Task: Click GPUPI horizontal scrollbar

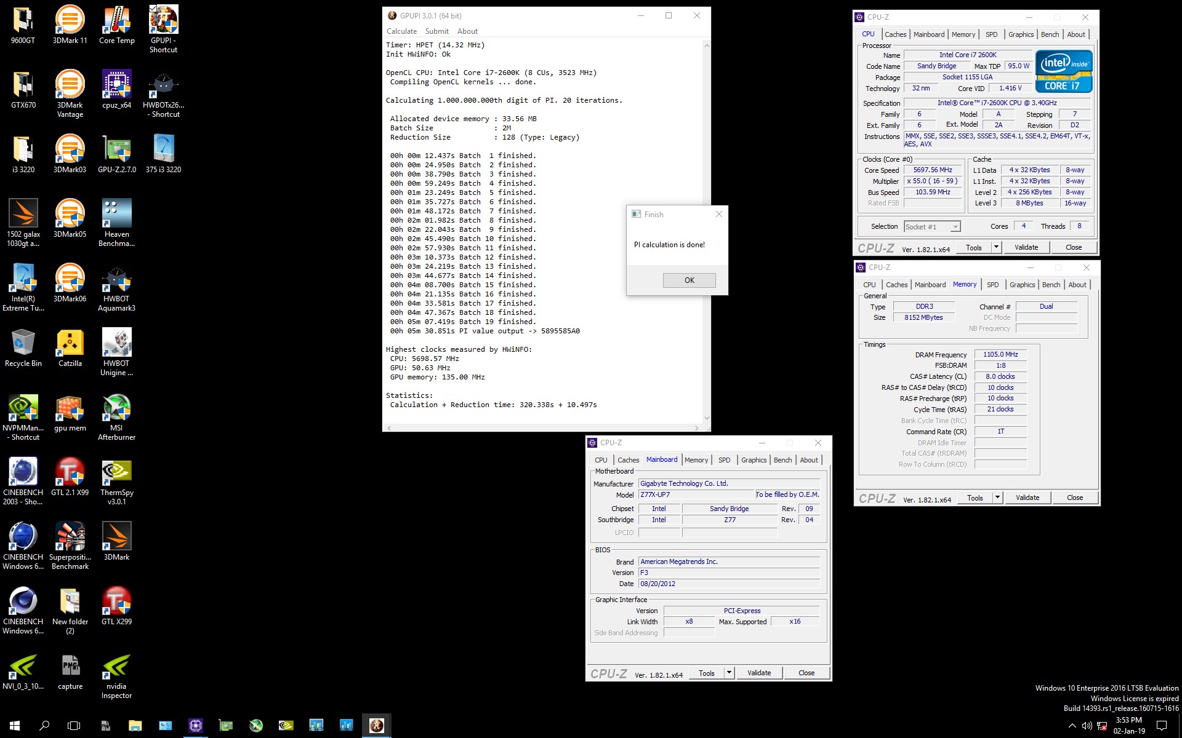Action: pos(542,427)
